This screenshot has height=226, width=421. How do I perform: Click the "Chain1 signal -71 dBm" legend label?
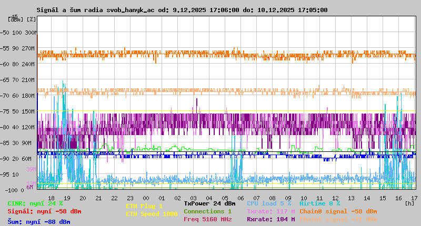tap(338, 219)
